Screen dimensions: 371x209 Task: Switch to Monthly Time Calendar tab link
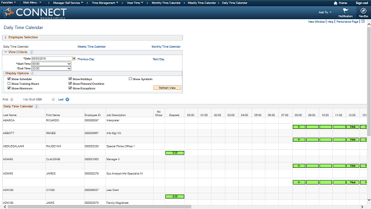166,46
